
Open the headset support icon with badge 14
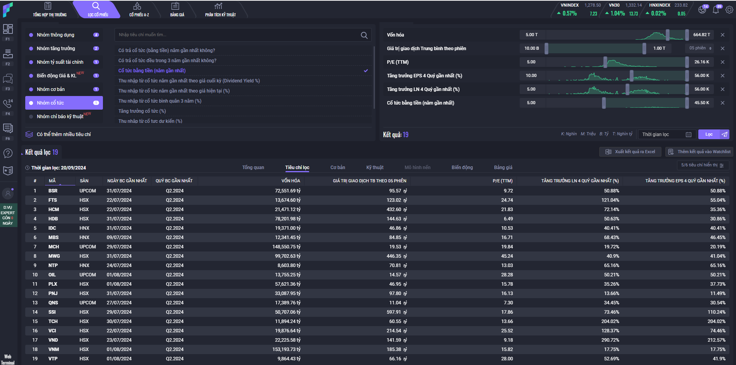click(x=702, y=10)
